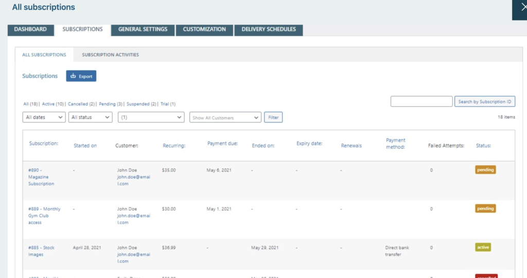This screenshot has height=278, width=527.
Task: Sort by the Status column header
Action: click(x=483, y=146)
